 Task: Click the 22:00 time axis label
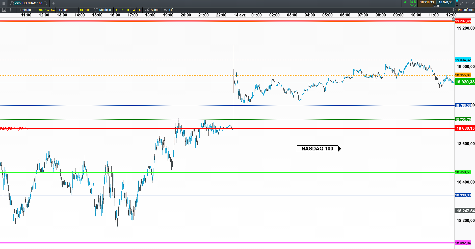[x=221, y=15]
